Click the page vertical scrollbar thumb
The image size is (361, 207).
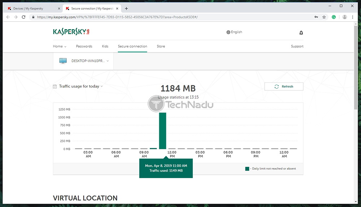click(356, 68)
